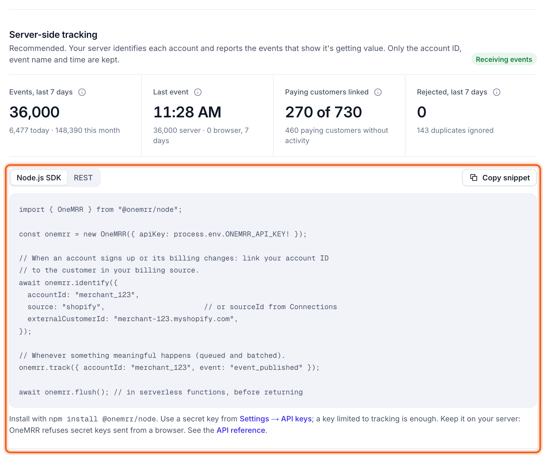
Task: Click the import OneMRR code line
Action: (100, 210)
